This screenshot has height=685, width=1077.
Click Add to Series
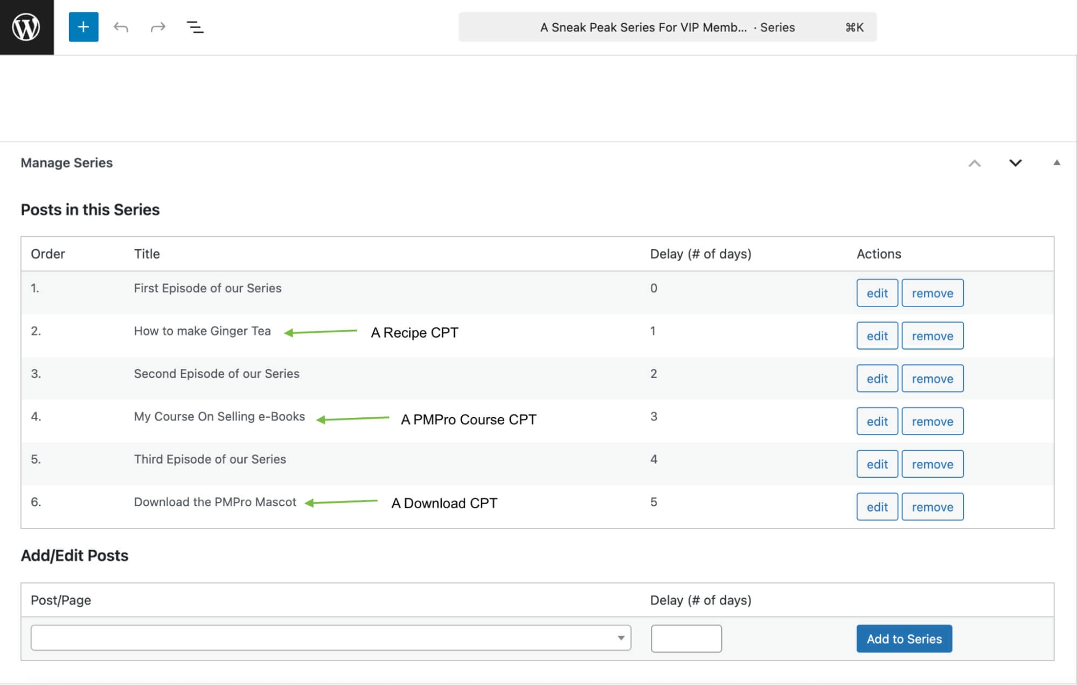pos(904,638)
